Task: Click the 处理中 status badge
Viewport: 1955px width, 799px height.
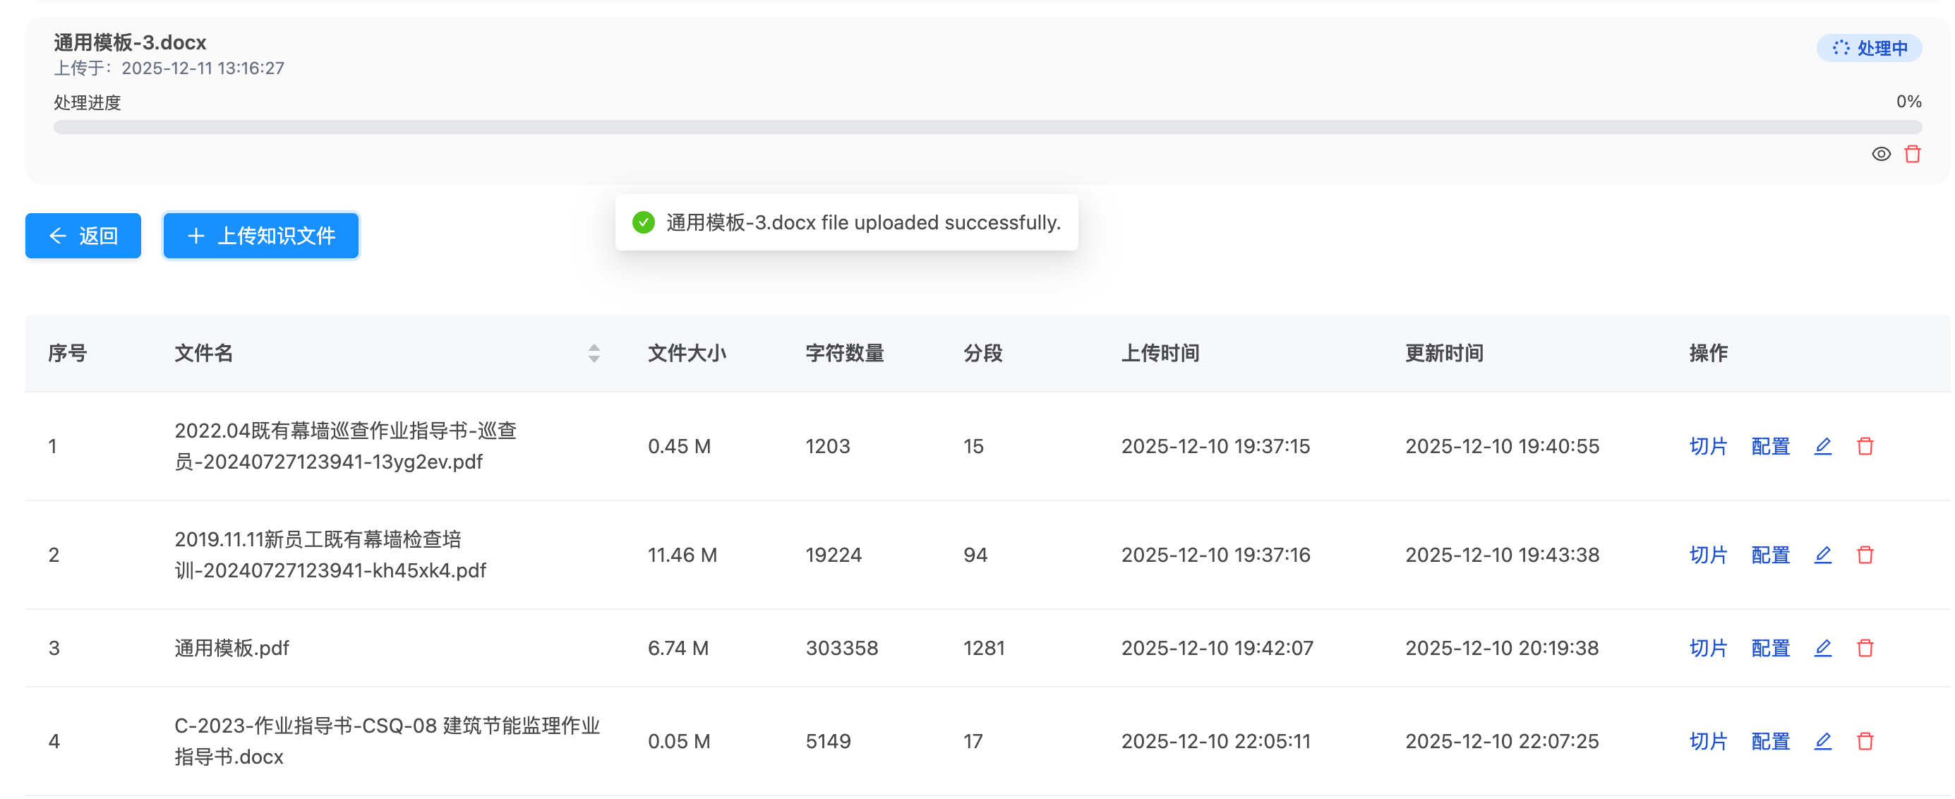Action: (1867, 49)
